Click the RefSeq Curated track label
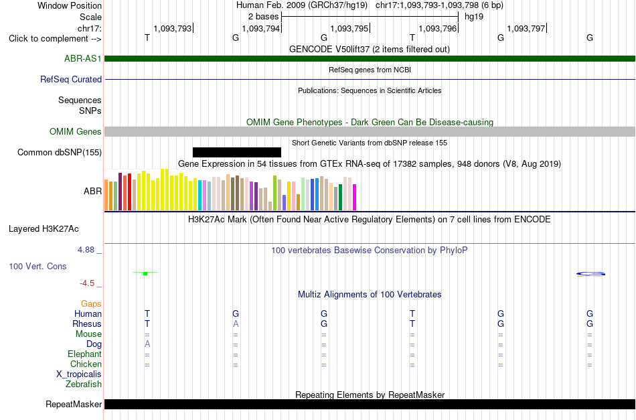This screenshot has height=420, width=636. pos(71,79)
